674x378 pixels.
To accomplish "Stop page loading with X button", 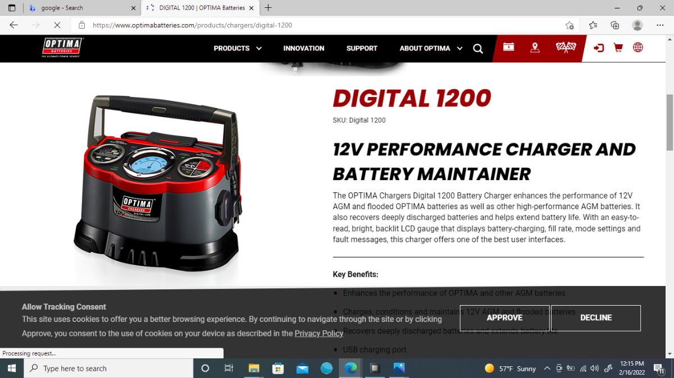I will (x=57, y=25).
